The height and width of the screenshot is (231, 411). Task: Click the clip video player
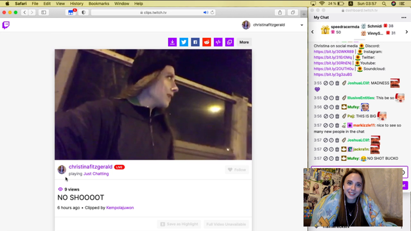pos(153,105)
